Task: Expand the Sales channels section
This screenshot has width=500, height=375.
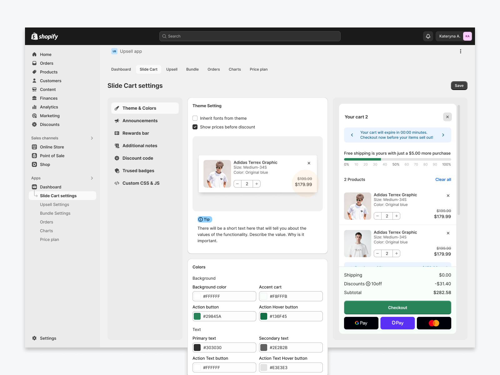Action: [92, 138]
